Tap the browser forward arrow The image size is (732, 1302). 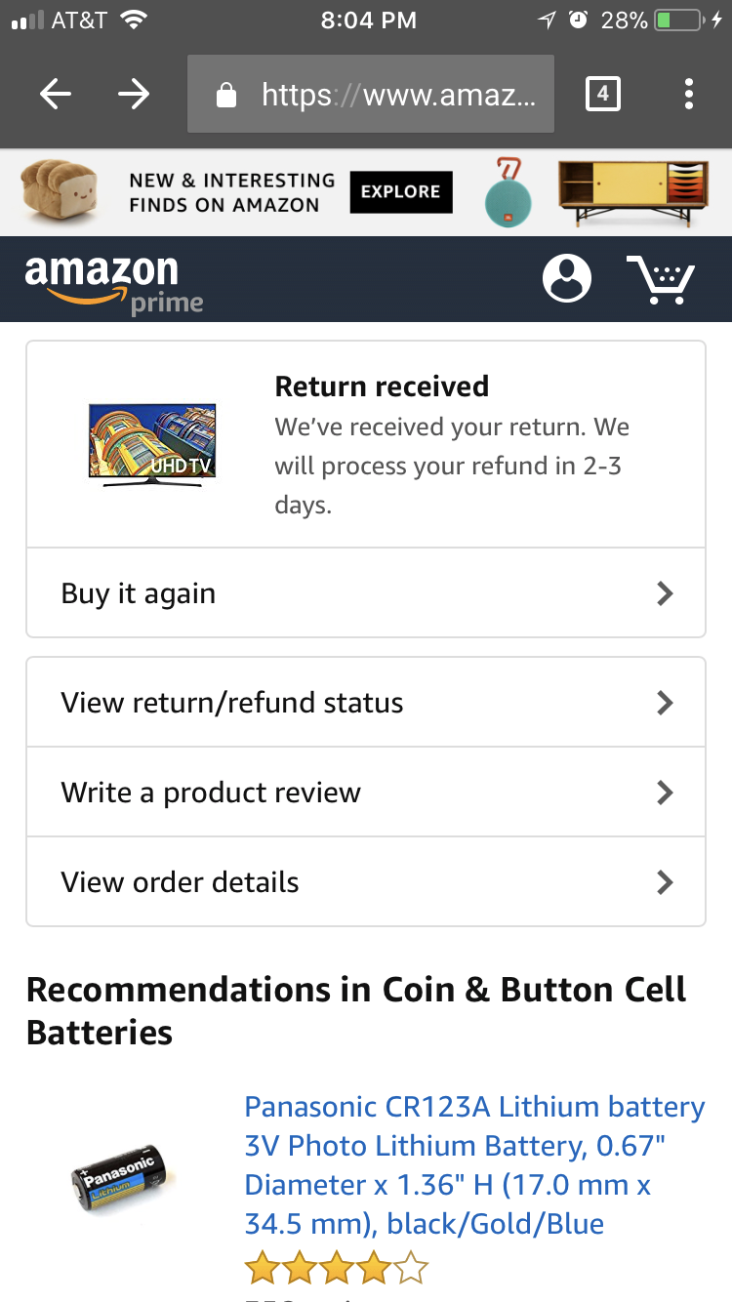point(134,95)
